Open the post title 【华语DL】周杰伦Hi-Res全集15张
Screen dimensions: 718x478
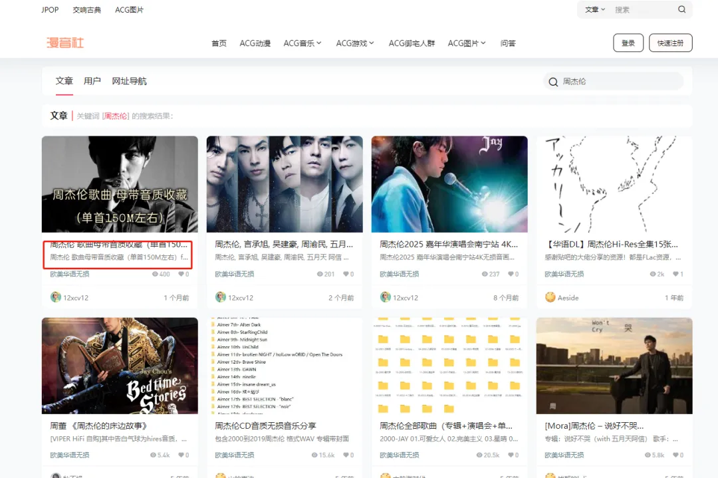tap(612, 245)
